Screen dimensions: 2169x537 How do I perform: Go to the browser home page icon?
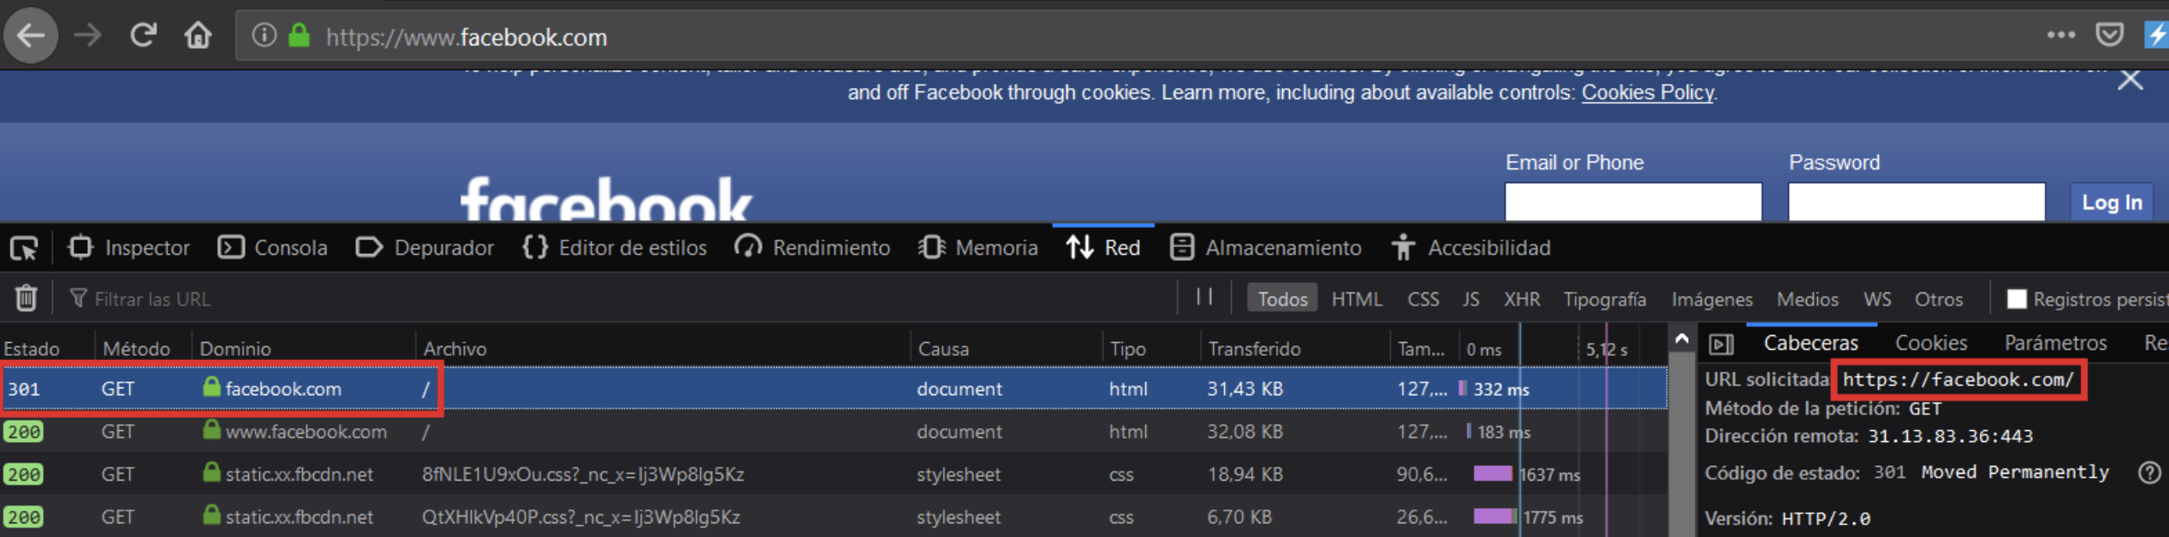(x=198, y=36)
